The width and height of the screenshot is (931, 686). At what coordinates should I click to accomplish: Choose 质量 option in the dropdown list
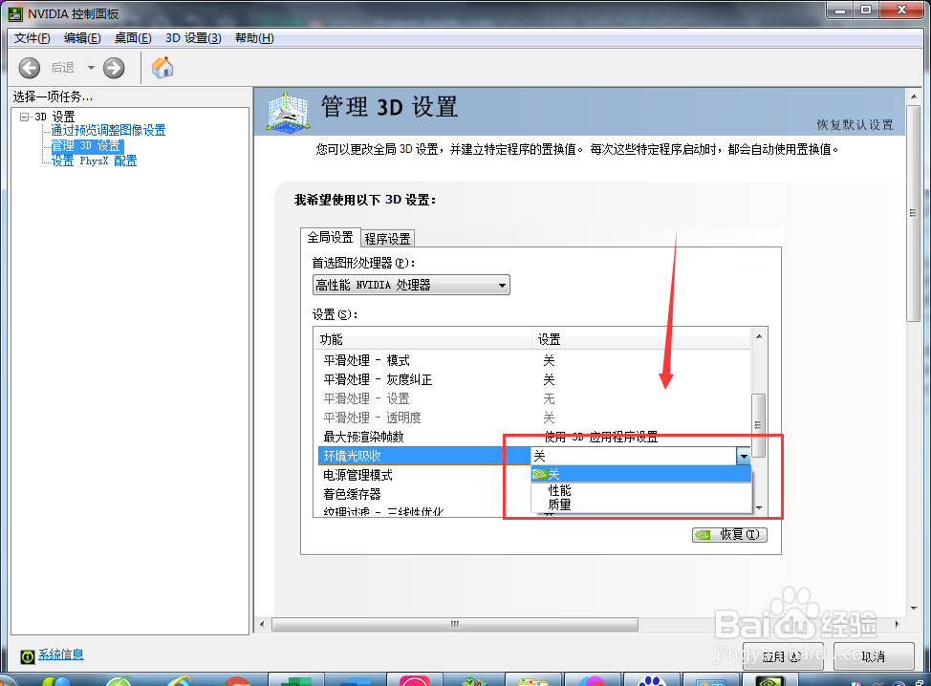point(641,504)
